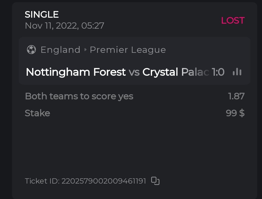
Task: Tap the Stake label
Action: 37,113
